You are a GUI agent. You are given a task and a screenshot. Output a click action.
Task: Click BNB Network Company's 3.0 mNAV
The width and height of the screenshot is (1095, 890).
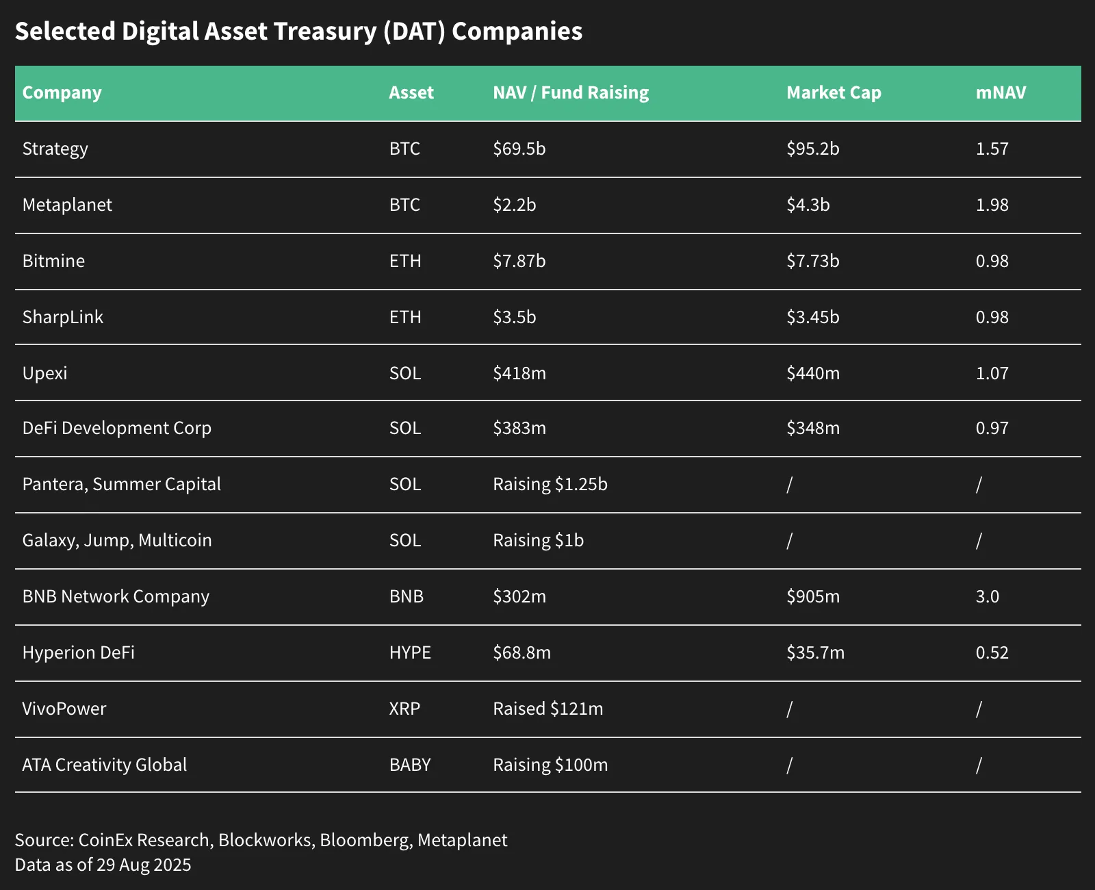[x=988, y=596]
